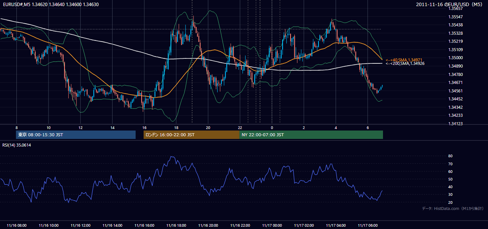Click price axis label 1.34233
This screenshot has width=488, height=229.
(x=456, y=116)
